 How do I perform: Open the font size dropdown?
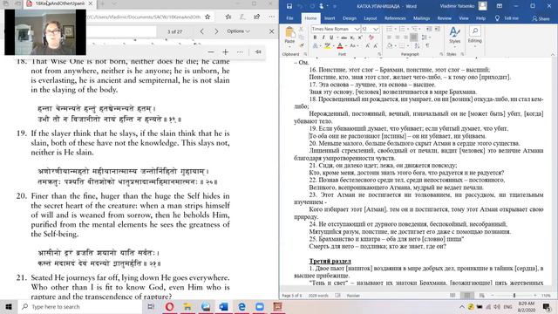coord(376,29)
